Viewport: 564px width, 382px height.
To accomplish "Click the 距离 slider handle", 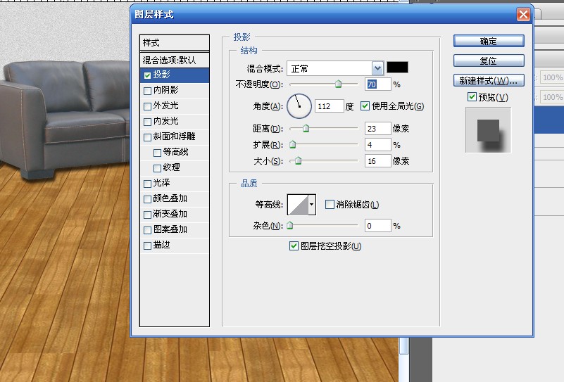I will click(x=306, y=128).
